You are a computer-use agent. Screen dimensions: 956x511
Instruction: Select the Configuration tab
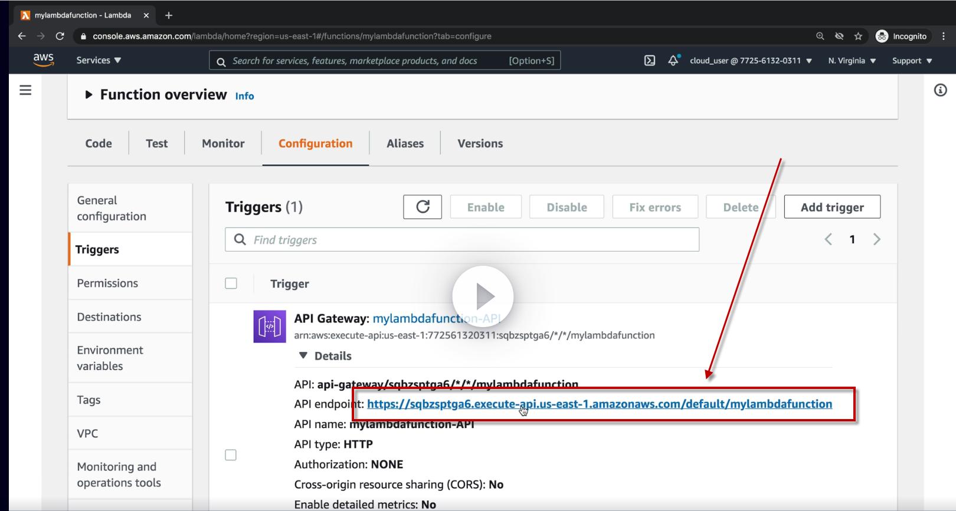[316, 143]
